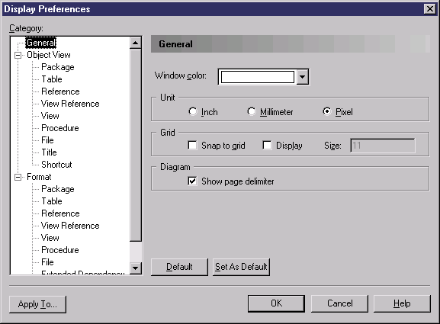Image resolution: width=440 pixels, height=324 pixels.
Task: Open Shortcut under Object View
Action: [56, 165]
